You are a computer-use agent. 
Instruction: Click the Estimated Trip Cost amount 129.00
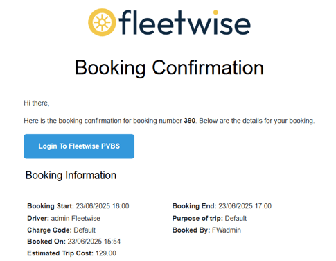[106, 253]
